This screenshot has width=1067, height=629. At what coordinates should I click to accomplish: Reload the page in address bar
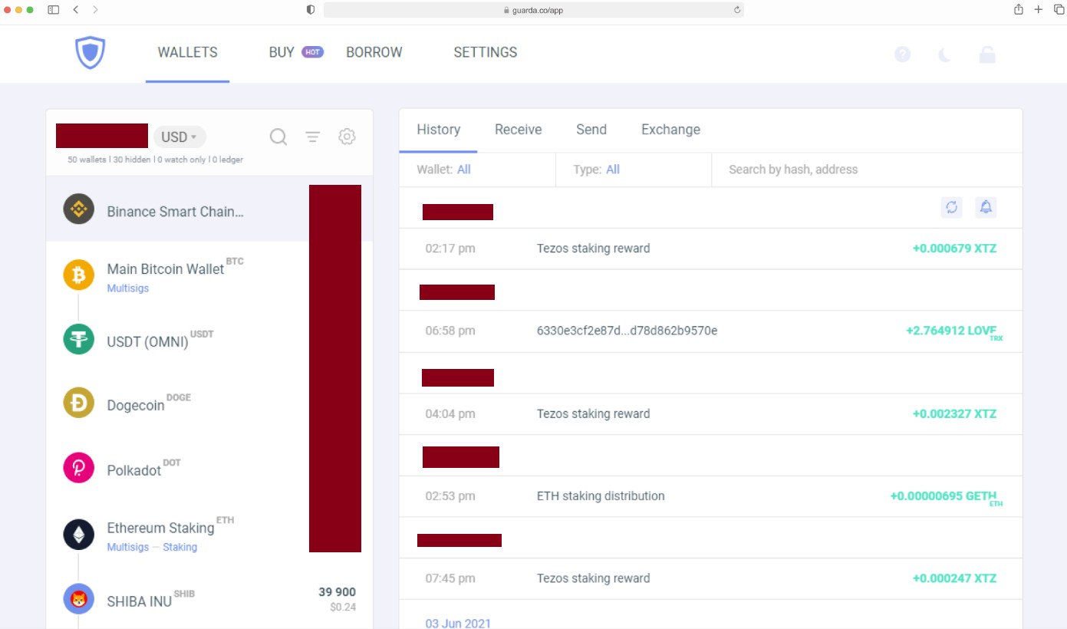coord(737,10)
